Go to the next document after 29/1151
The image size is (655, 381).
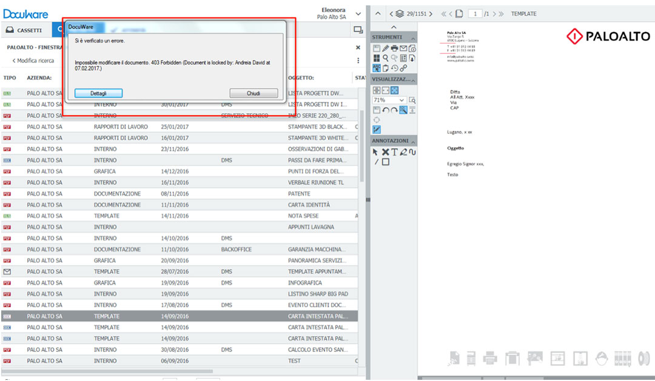click(431, 14)
